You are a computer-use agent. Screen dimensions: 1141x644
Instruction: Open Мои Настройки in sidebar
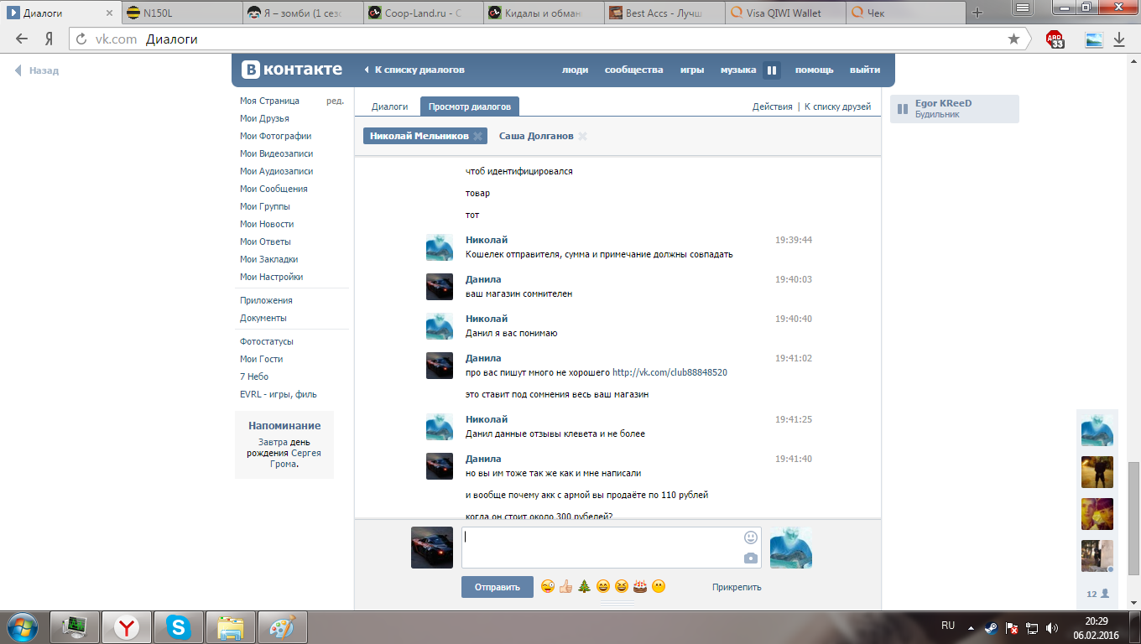click(x=271, y=277)
